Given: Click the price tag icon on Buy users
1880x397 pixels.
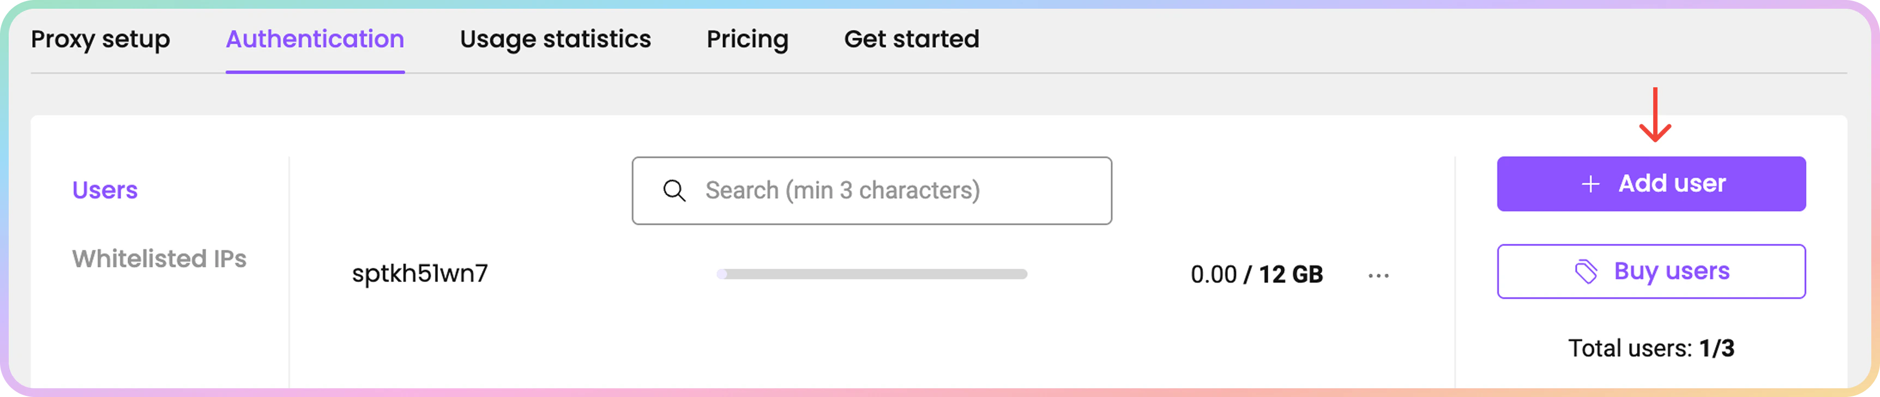Looking at the screenshot, I should (1585, 272).
